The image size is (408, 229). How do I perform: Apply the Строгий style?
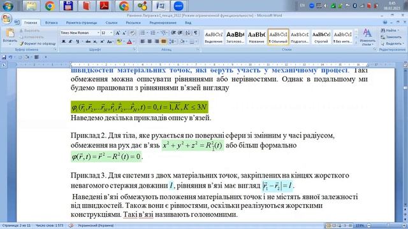click(x=321, y=37)
